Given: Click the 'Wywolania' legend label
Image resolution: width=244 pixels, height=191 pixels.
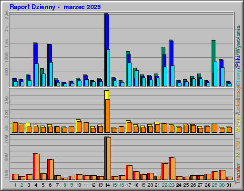Looking at the screenshot, I should coord(238,40).
